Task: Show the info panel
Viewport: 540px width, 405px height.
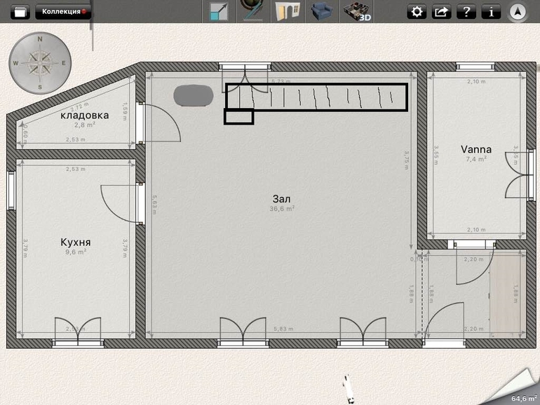Action: (x=490, y=12)
